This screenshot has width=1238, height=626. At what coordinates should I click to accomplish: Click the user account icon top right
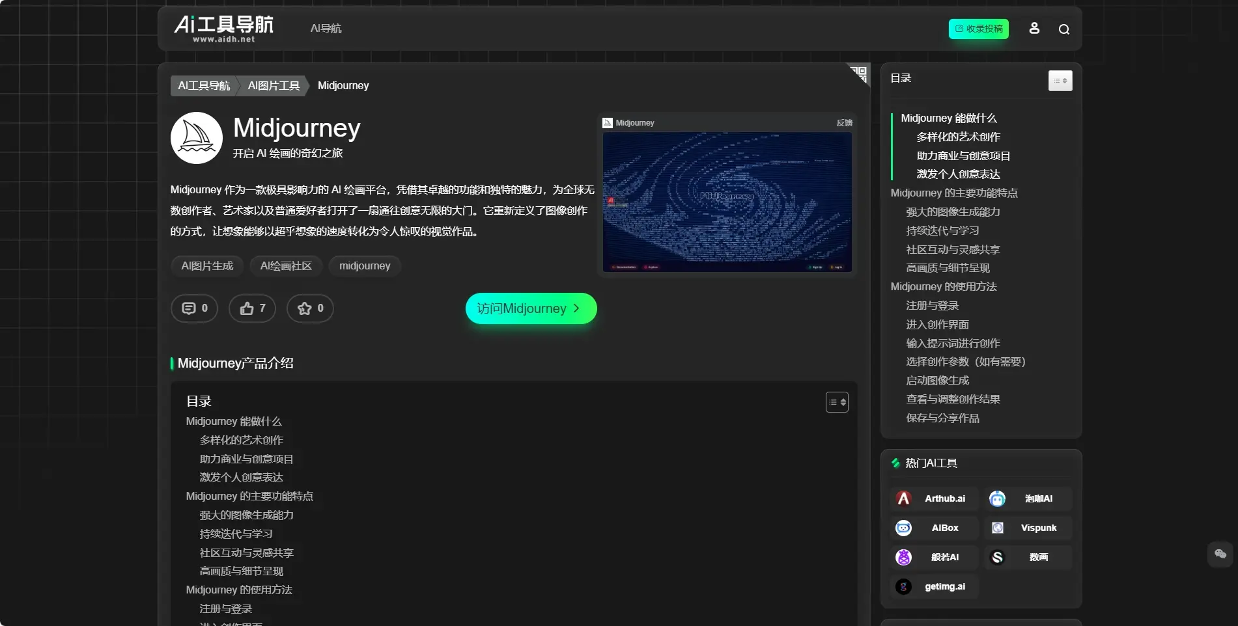tap(1034, 29)
